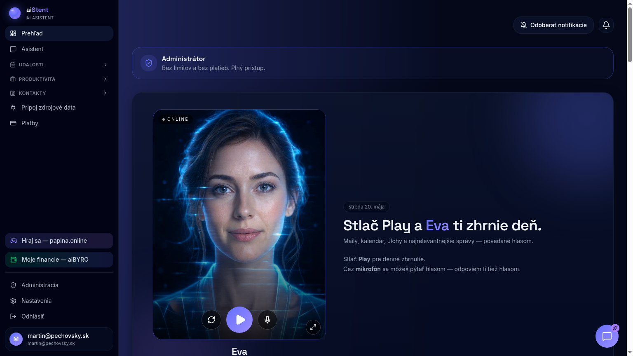Click the aiStent logo orb

[15, 13]
